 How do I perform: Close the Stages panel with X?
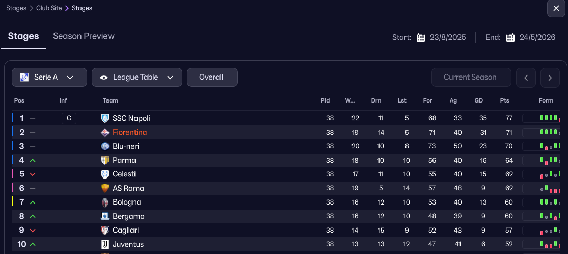556,8
